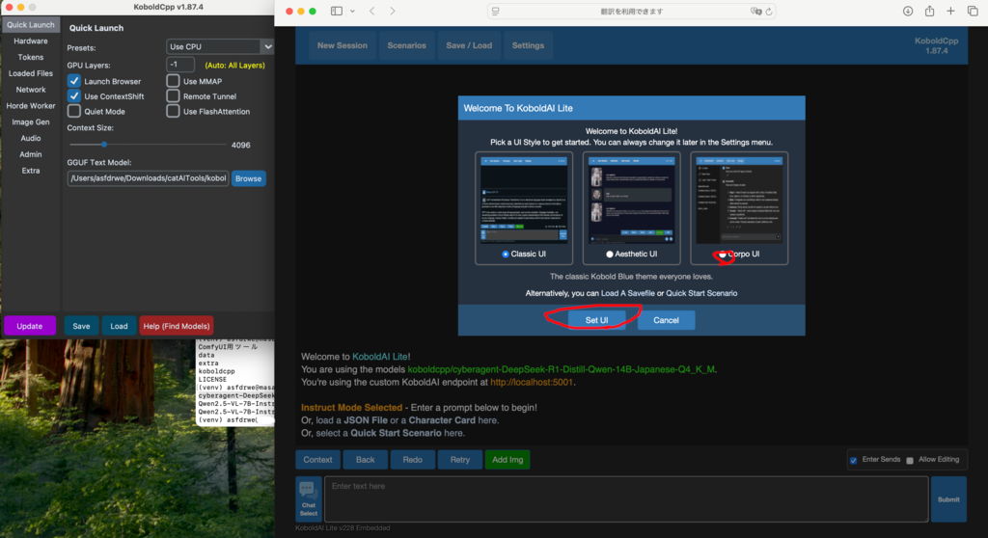The width and height of the screenshot is (988, 538).
Task: Click the page reader icon in address bar
Action: click(496, 12)
